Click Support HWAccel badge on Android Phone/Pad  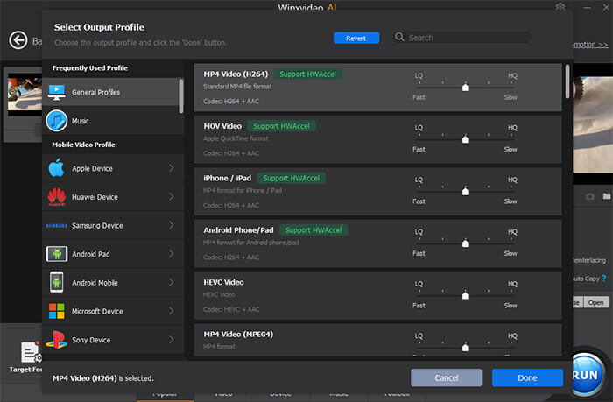click(314, 230)
